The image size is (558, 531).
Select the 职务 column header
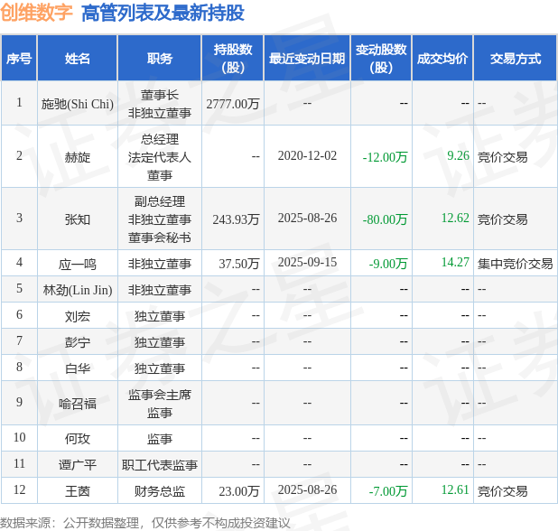(160, 58)
